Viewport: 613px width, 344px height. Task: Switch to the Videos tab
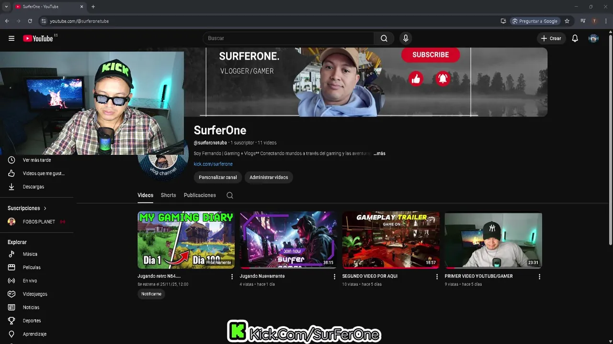point(145,195)
